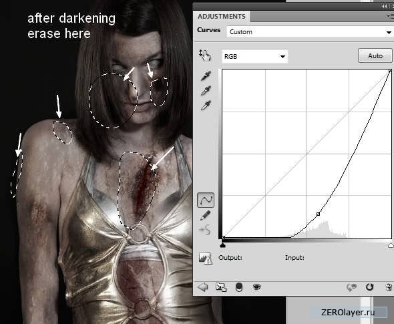Pick the black point eyedropper
Viewport: 394px width, 324px height.
click(206, 76)
